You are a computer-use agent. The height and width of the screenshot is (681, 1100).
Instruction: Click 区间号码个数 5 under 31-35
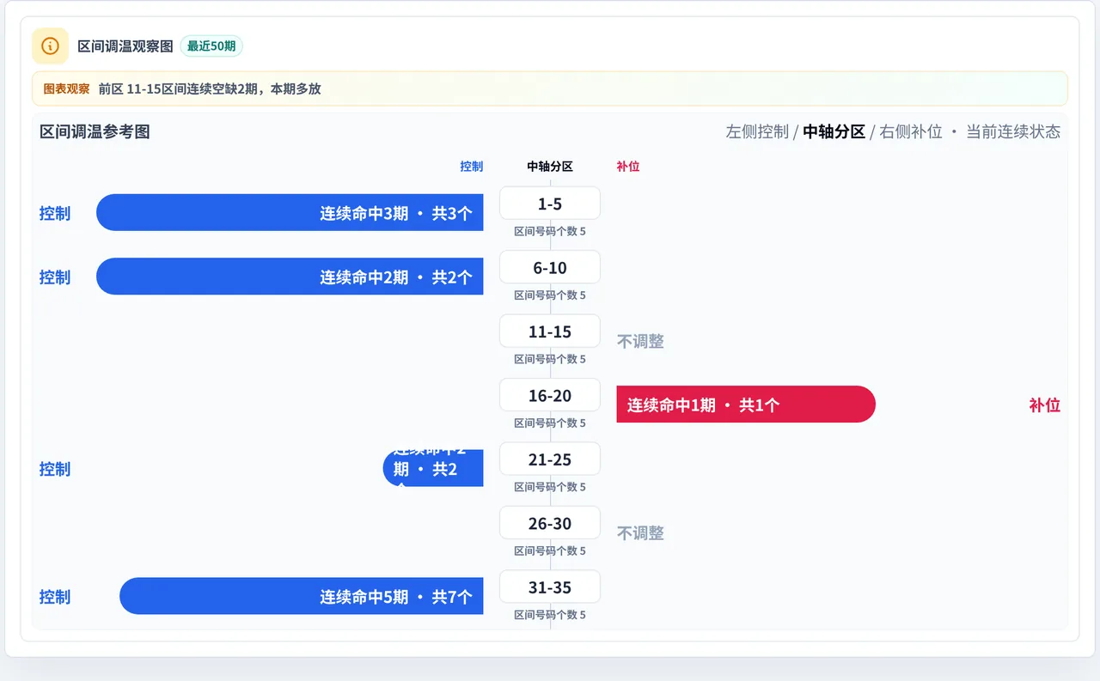pos(550,615)
